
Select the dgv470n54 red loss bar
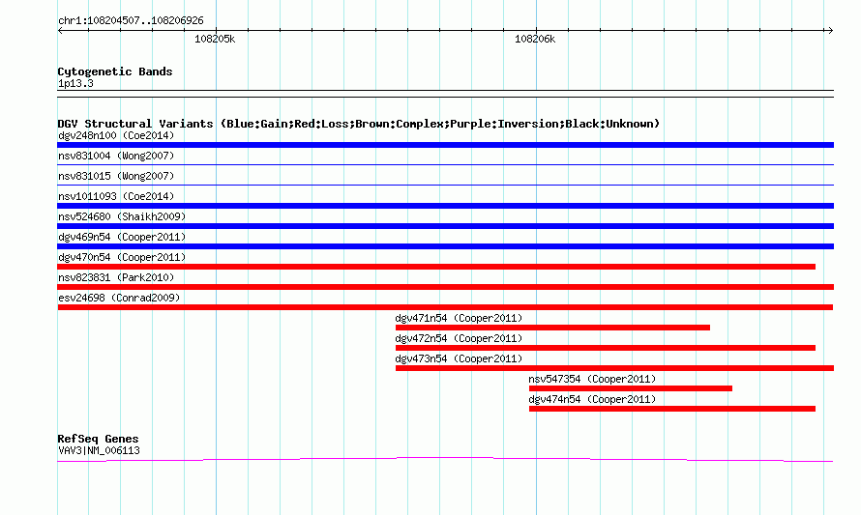436,267
